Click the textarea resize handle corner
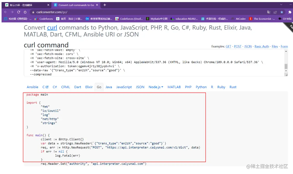 (x=286, y=75)
